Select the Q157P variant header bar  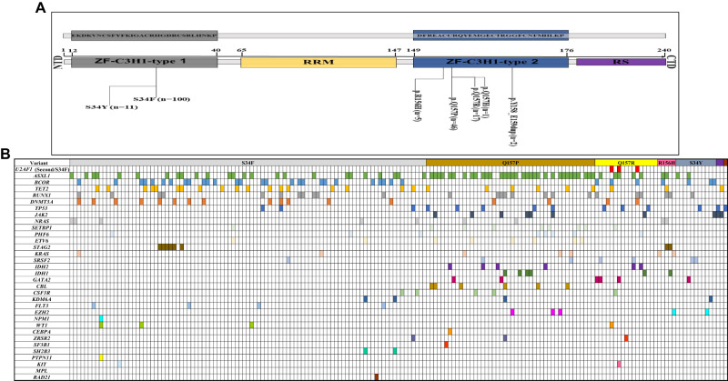pos(510,161)
